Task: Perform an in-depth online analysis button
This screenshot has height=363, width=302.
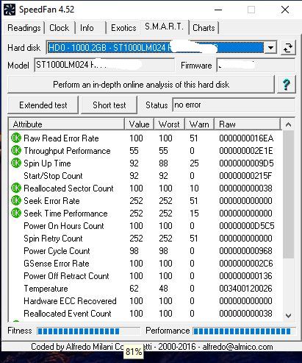Action: (141, 85)
